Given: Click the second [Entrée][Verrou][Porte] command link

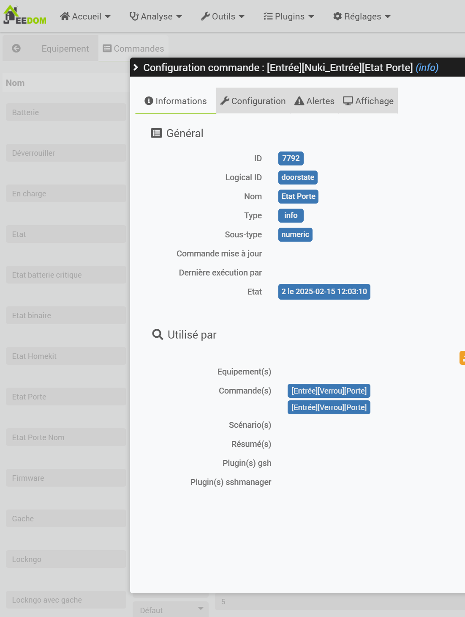Looking at the screenshot, I should pos(329,407).
